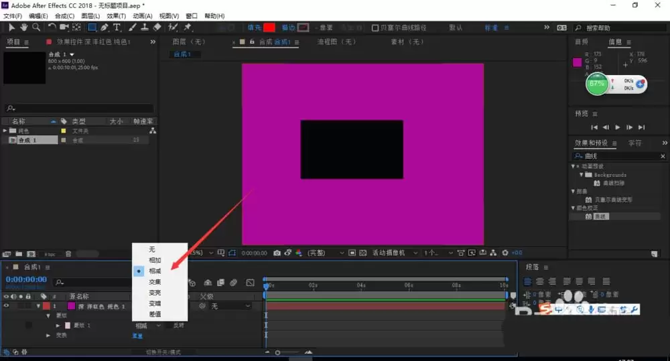
Task: Open the 活动摄像机 view dropdown
Action: click(x=395, y=253)
